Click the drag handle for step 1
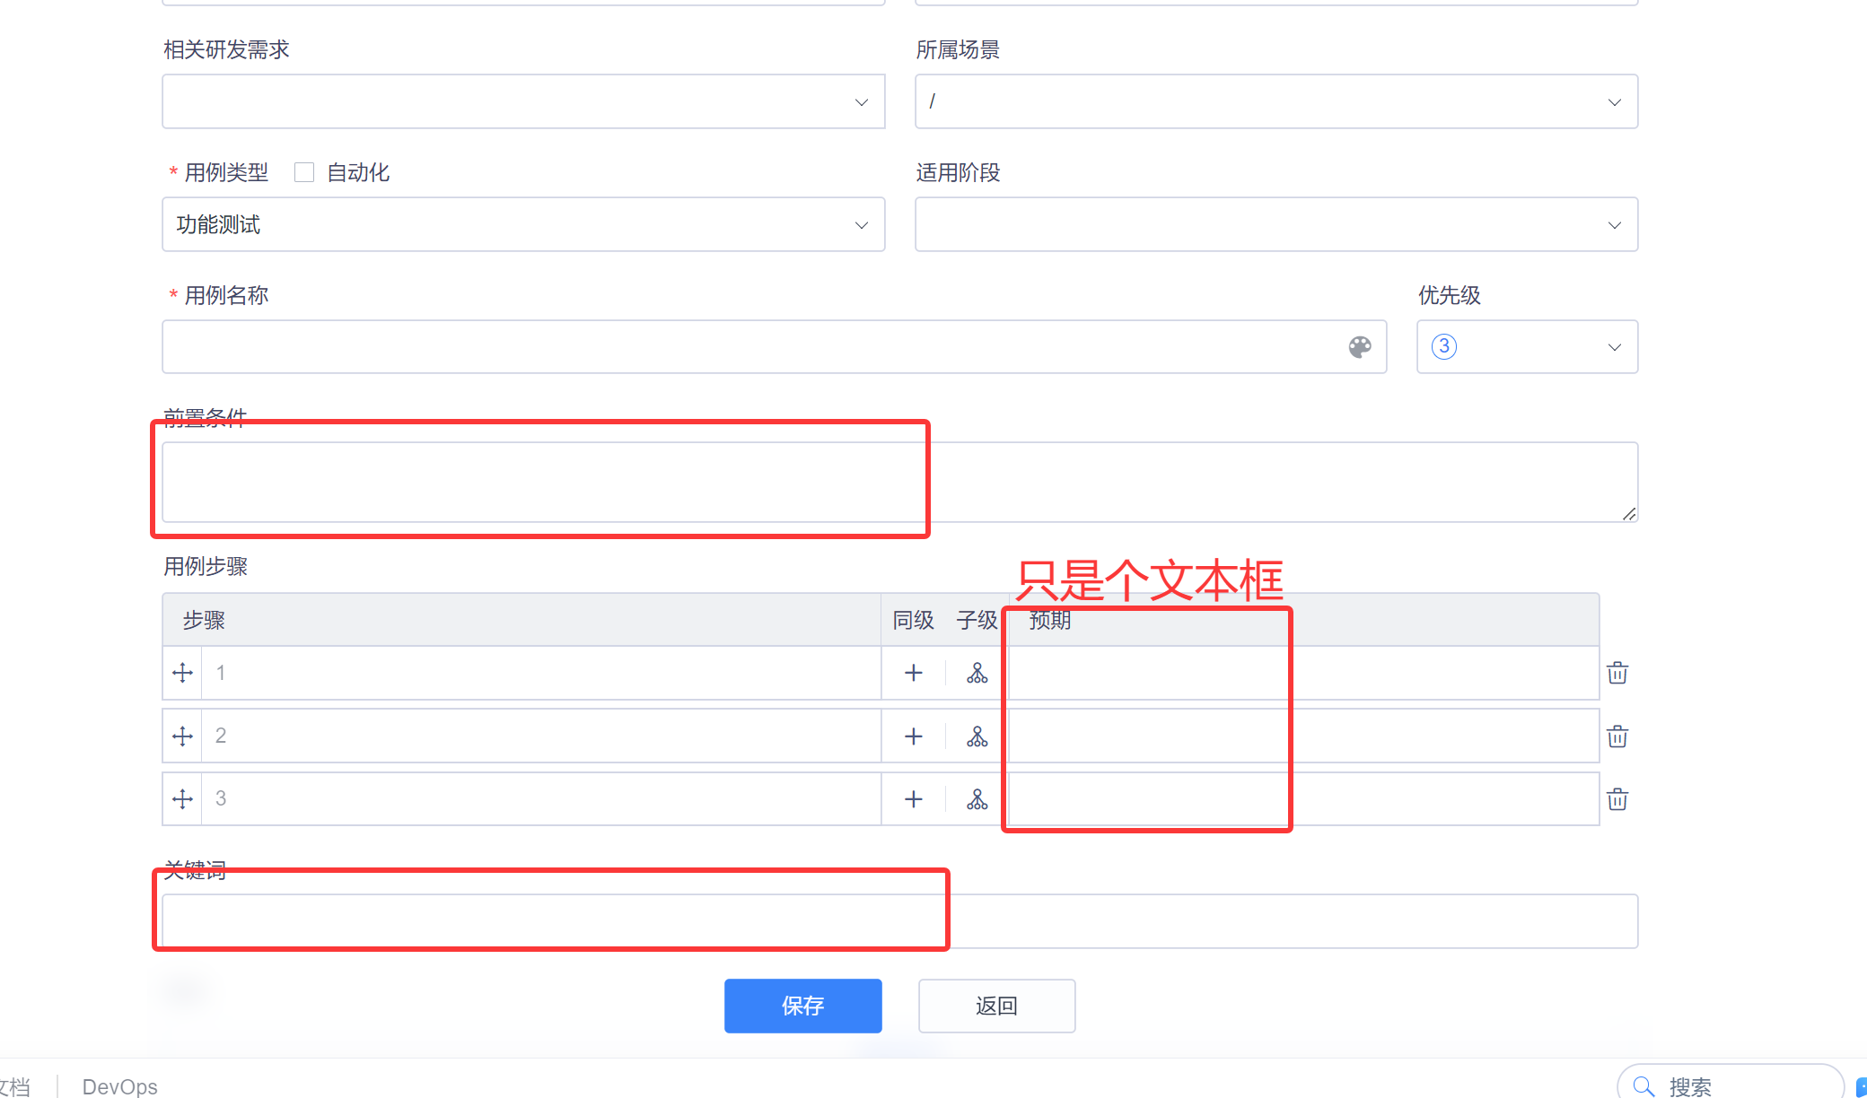This screenshot has height=1098, width=1867. tap(182, 673)
